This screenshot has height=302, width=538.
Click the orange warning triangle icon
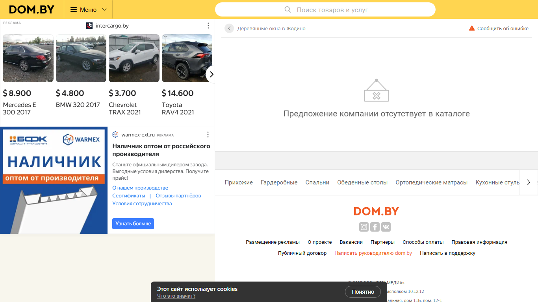(x=472, y=28)
